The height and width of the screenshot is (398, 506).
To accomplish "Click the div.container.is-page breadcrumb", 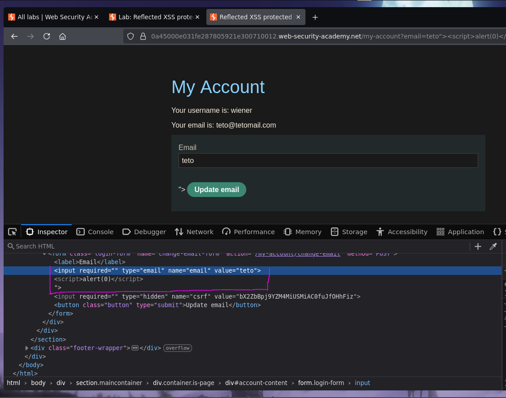I will (x=183, y=383).
